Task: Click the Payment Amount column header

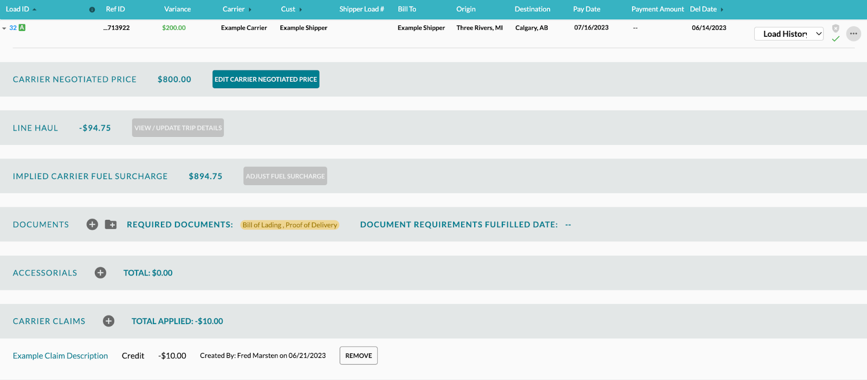Action: [x=657, y=9]
